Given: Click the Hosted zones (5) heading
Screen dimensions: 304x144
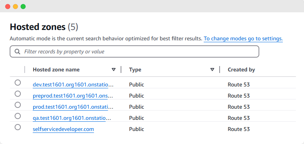Looking at the screenshot, I should (44, 27).
